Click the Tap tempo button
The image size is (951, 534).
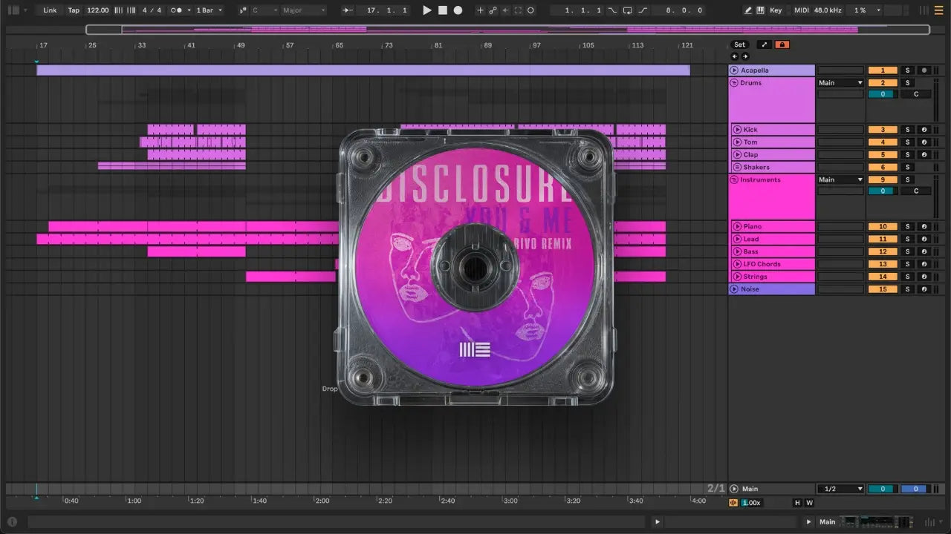click(74, 10)
